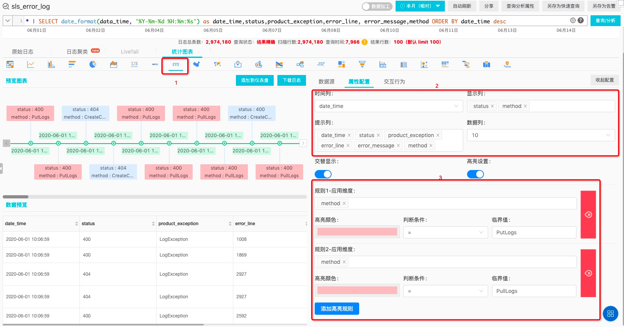The image size is (624, 327).
Task: Select the table chart type icon
Action: pyautogui.click(x=10, y=64)
